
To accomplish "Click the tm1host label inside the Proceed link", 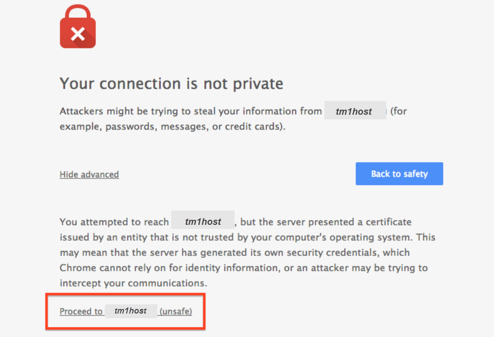I will click(x=131, y=311).
